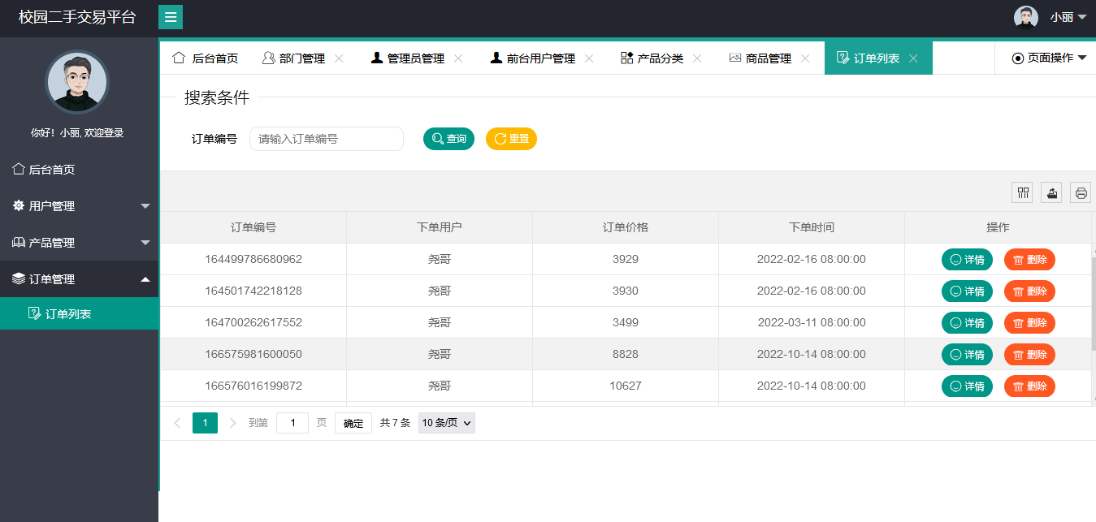Click the print icon above the table

pos(1081,192)
